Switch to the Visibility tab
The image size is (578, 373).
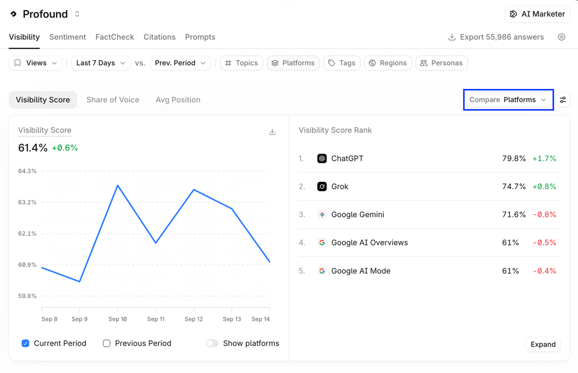[24, 37]
